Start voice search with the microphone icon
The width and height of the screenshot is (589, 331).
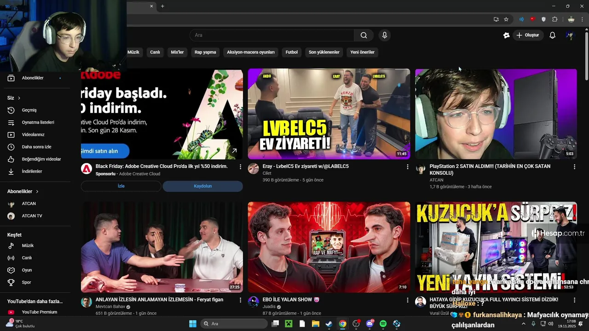click(x=385, y=35)
